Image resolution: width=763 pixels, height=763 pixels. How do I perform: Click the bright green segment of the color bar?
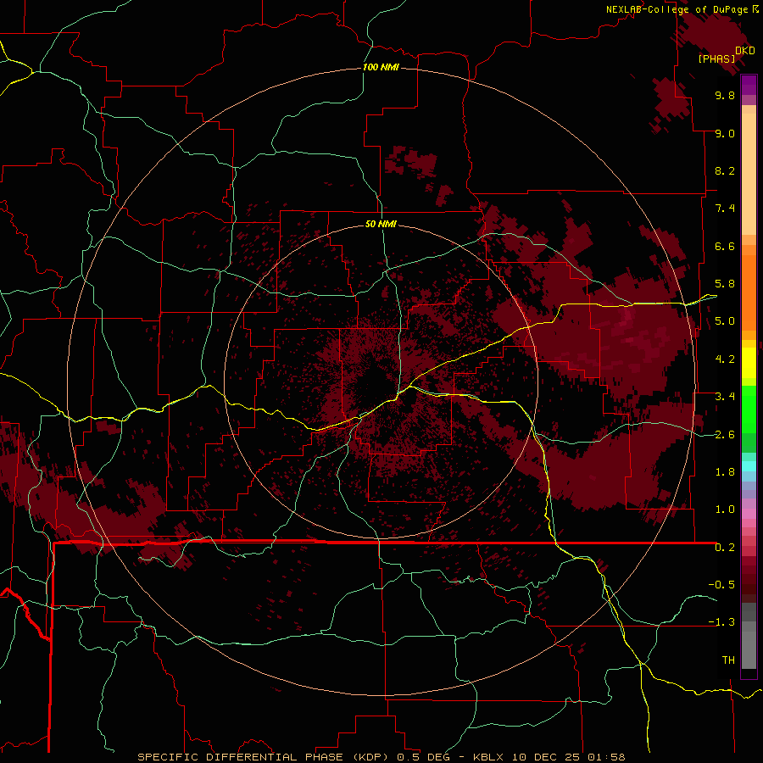pyautogui.click(x=749, y=409)
